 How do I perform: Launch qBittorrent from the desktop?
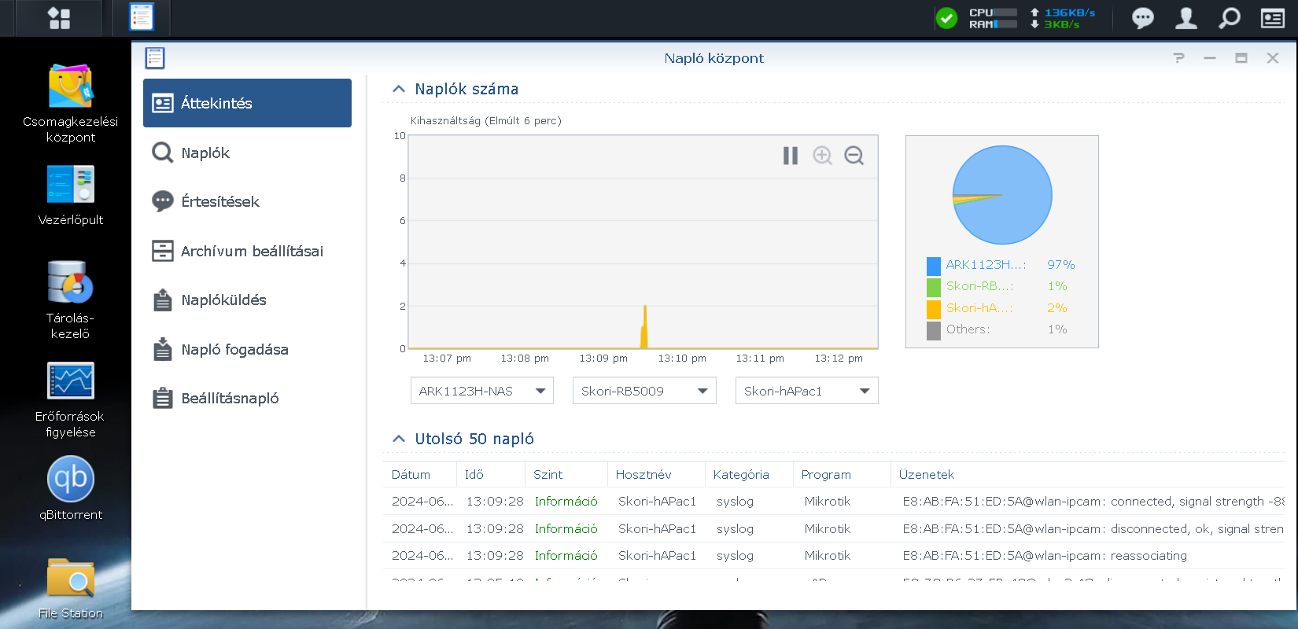[x=71, y=489]
